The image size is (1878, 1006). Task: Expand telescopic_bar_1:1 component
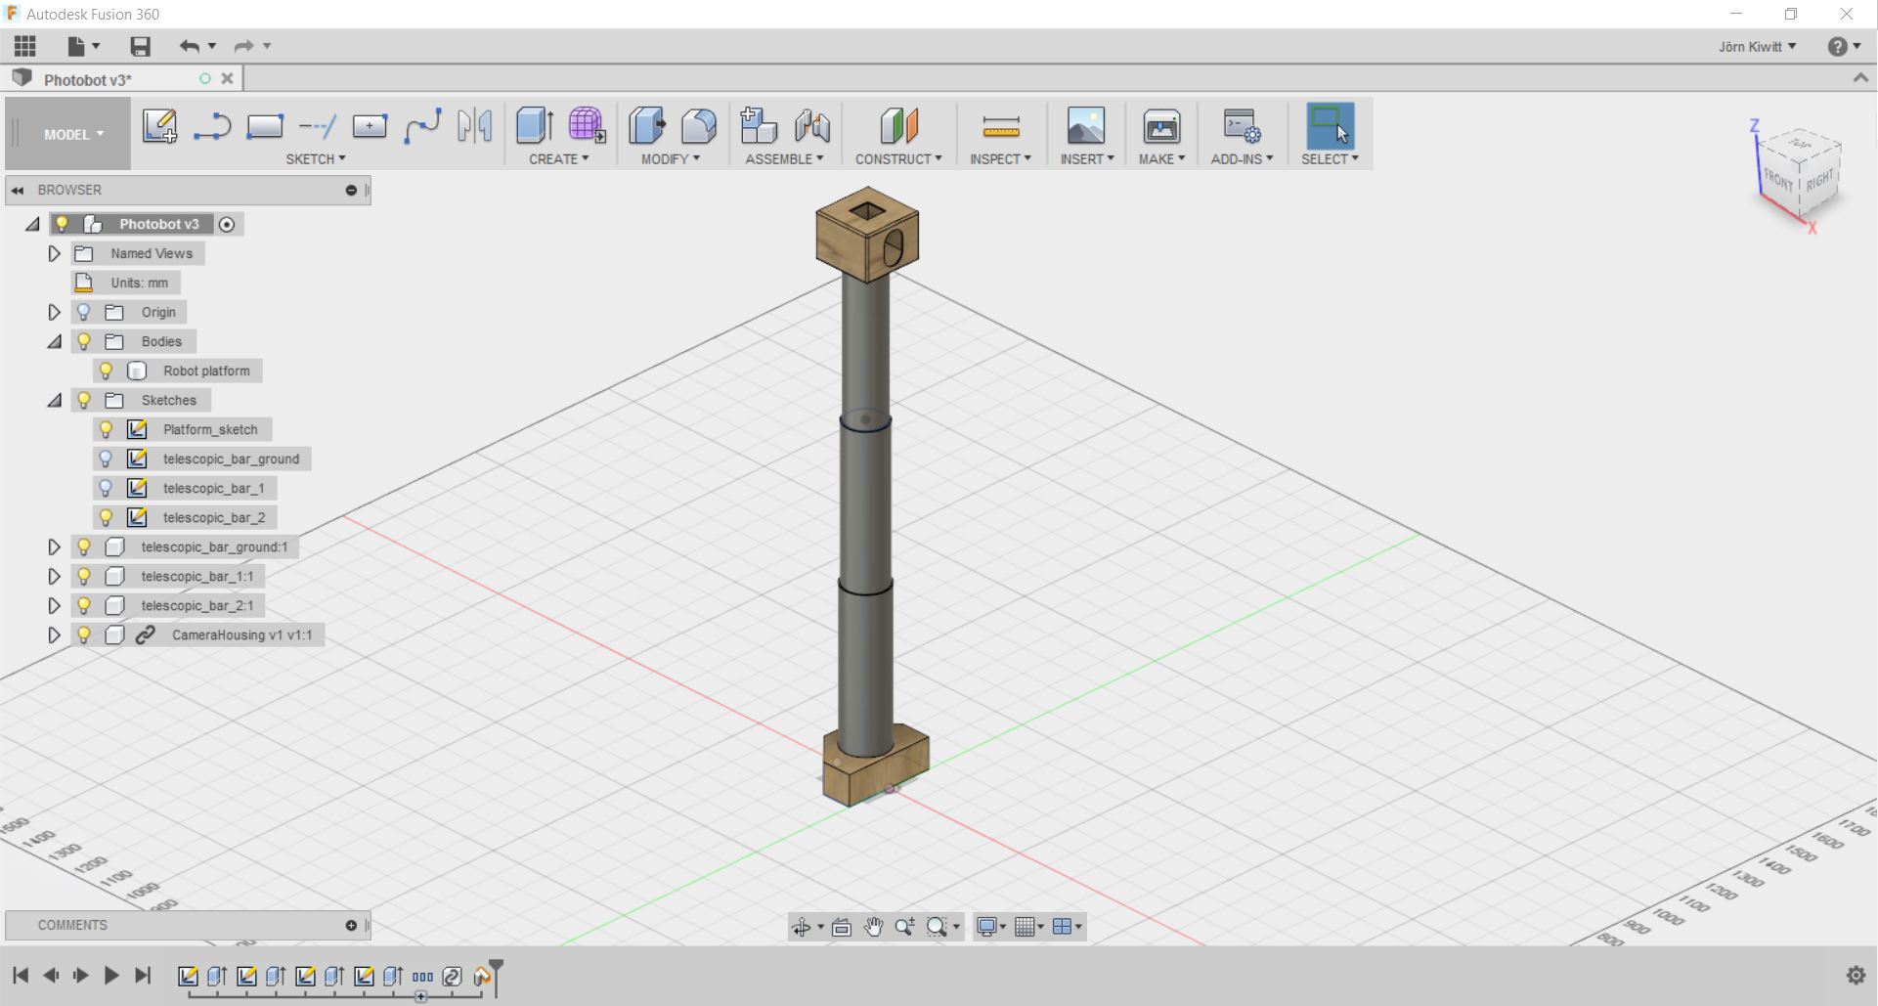55,576
